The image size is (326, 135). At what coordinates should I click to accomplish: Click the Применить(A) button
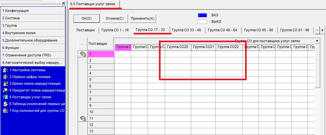[x=143, y=18]
